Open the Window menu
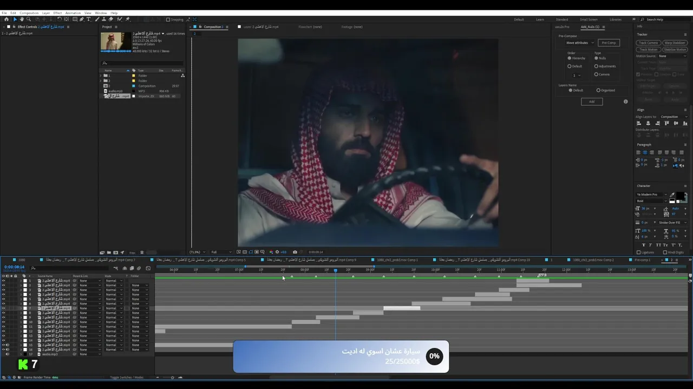Viewport: 693px width, 389px height. click(x=101, y=13)
